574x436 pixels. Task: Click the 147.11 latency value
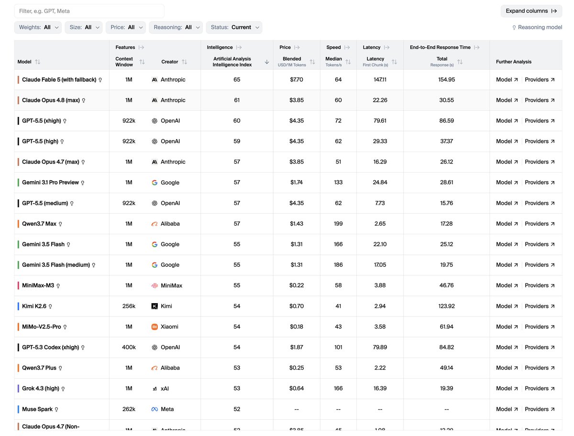coord(380,80)
